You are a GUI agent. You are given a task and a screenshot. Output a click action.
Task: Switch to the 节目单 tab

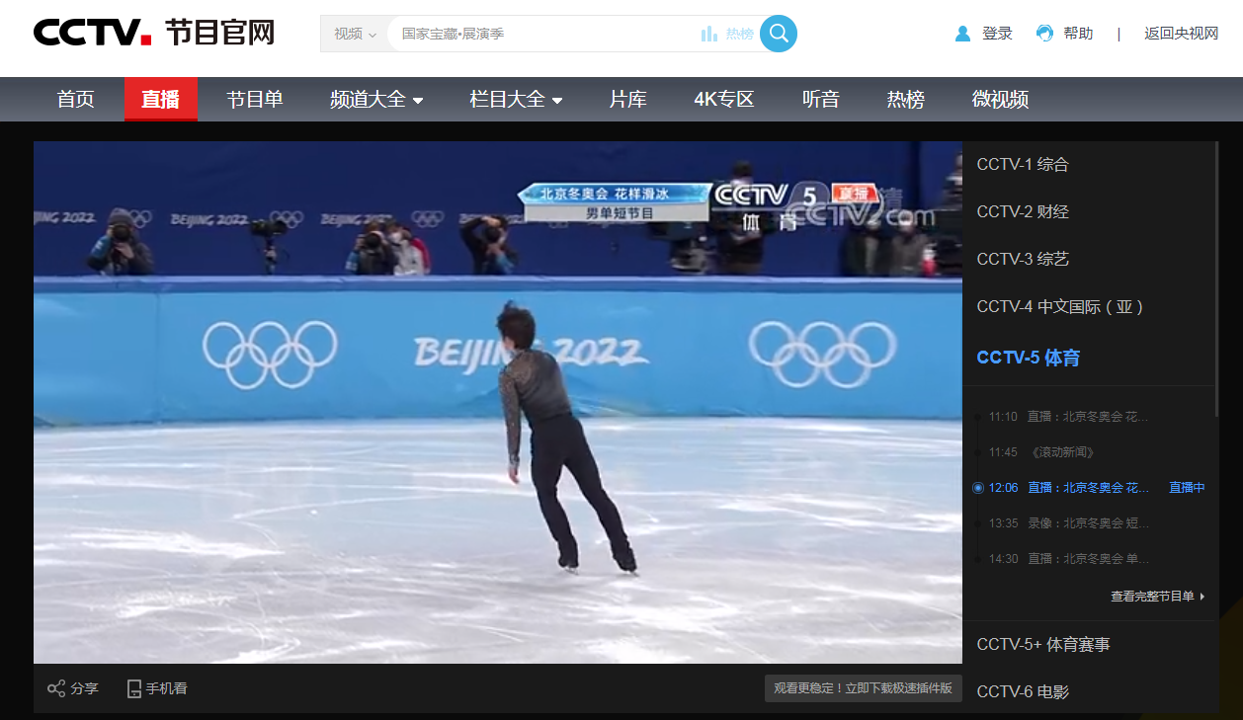(x=255, y=99)
